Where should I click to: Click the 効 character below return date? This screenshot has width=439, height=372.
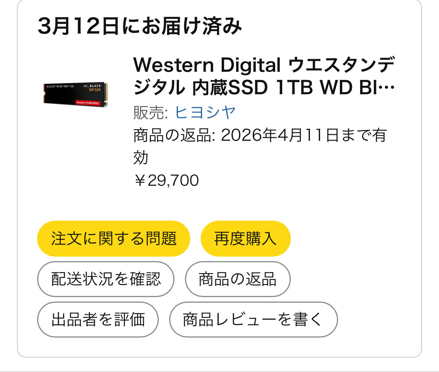[x=141, y=158]
